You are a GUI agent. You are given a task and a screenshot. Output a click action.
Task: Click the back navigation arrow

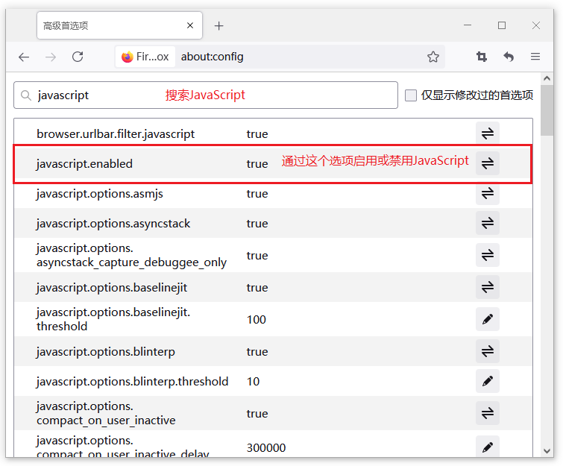pyautogui.click(x=24, y=57)
